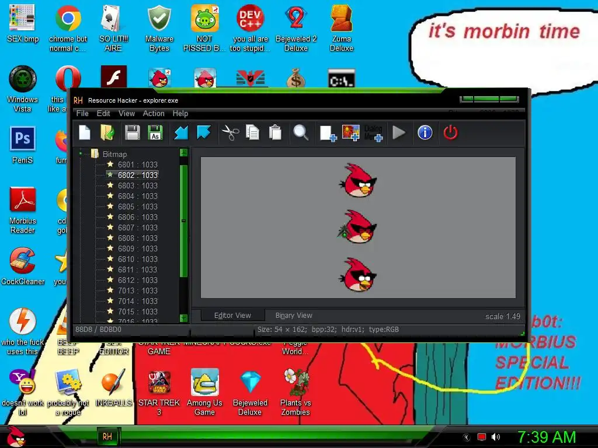Click the New blank script toolbar icon
This screenshot has height=448, width=598.
85,132
